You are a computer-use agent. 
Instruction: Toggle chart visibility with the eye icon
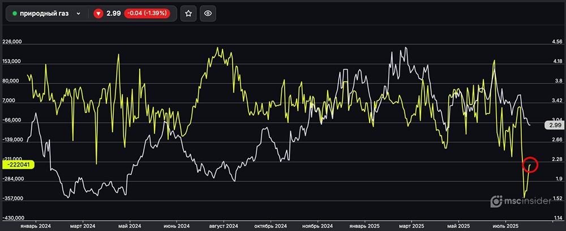[208, 14]
